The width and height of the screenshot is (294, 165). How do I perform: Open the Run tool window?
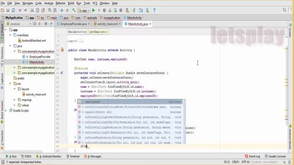click(x=11, y=156)
